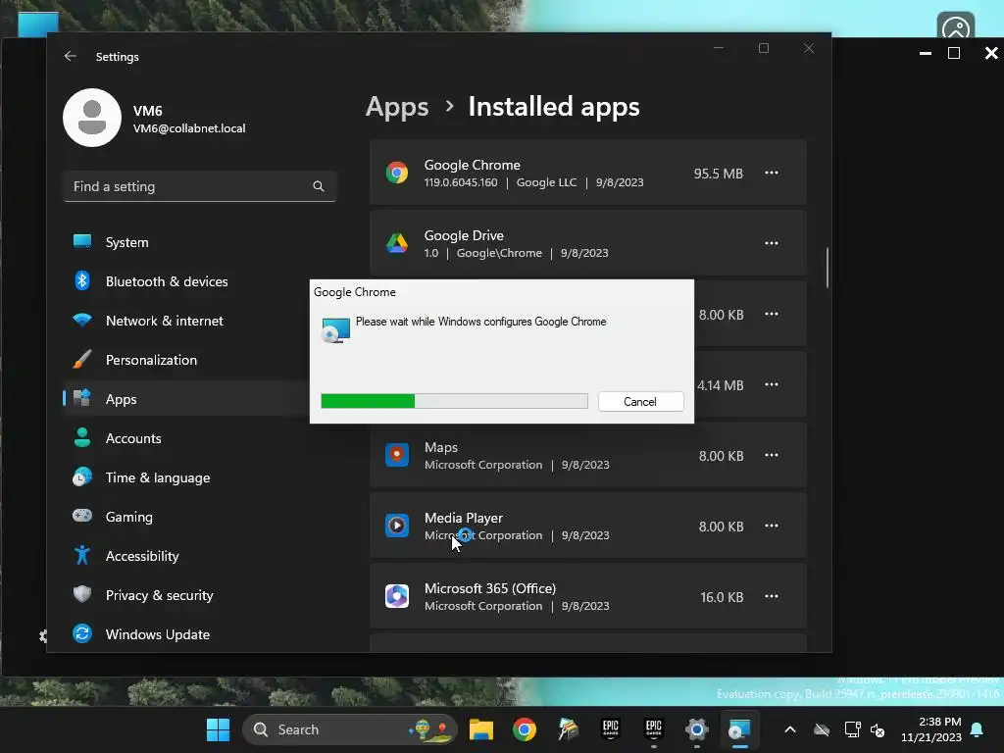Click the Windows Installer icon on taskbar
This screenshot has height=753, width=1004.
click(x=739, y=729)
